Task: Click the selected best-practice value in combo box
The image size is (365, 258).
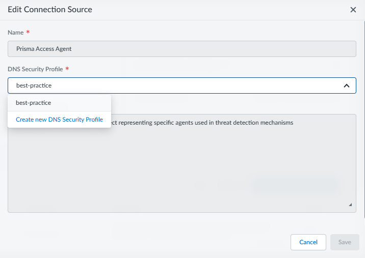Action: [34, 85]
